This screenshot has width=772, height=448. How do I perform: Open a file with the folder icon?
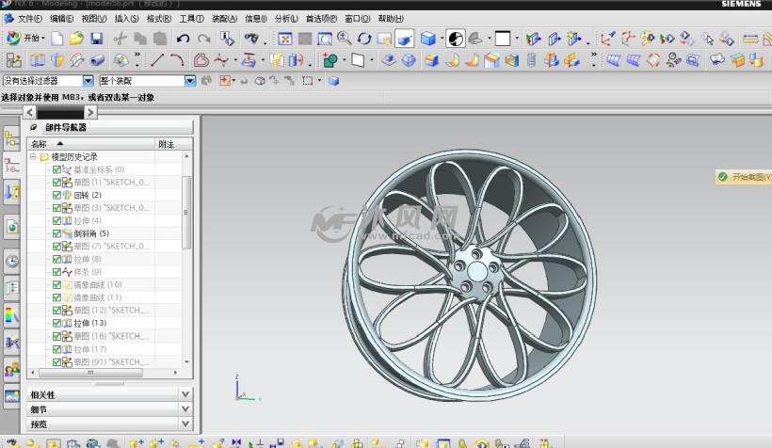coord(76,39)
